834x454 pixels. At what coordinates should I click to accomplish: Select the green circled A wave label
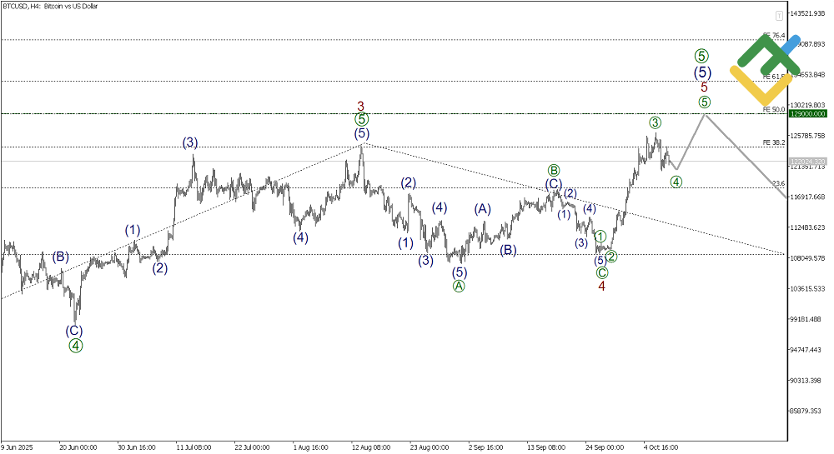(459, 287)
